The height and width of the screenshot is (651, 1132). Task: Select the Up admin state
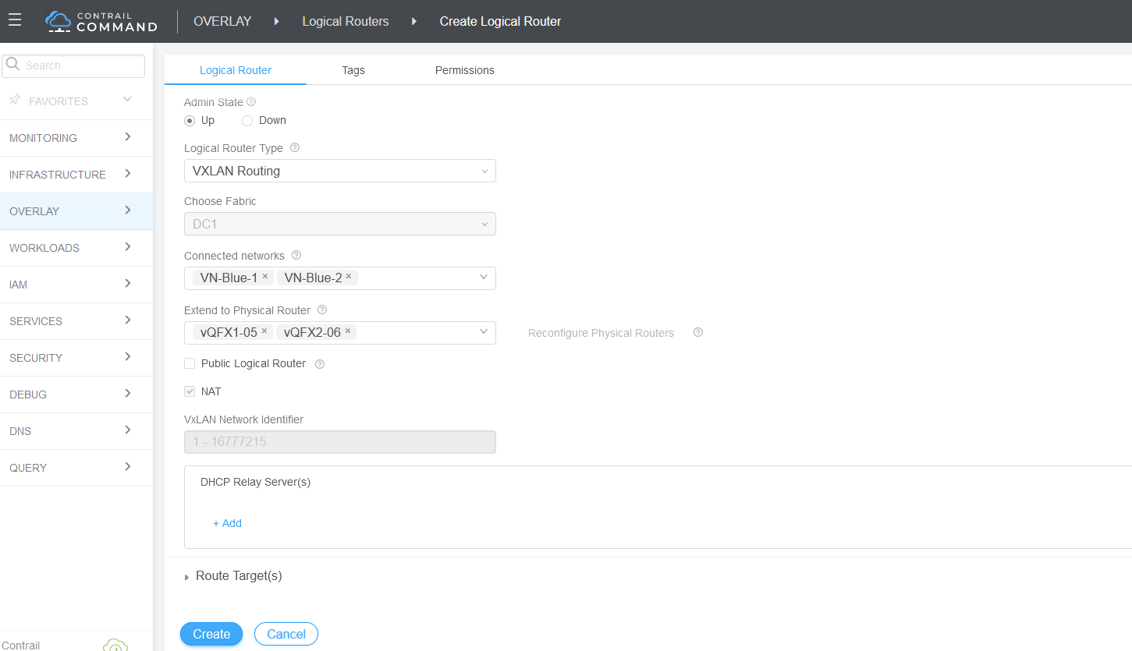coord(190,121)
